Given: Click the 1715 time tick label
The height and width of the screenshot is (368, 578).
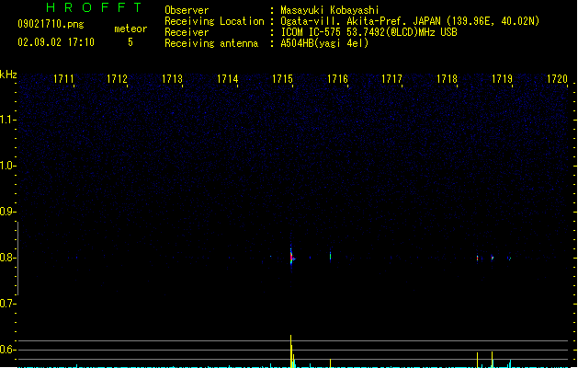Looking at the screenshot, I should point(282,79).
